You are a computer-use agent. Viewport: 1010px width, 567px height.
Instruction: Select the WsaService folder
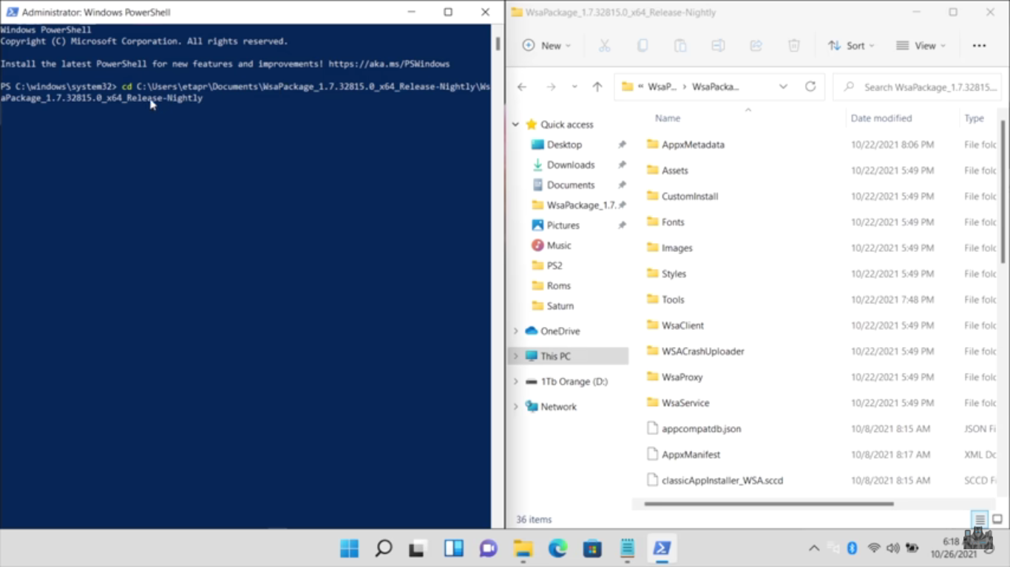pos(685,403)
